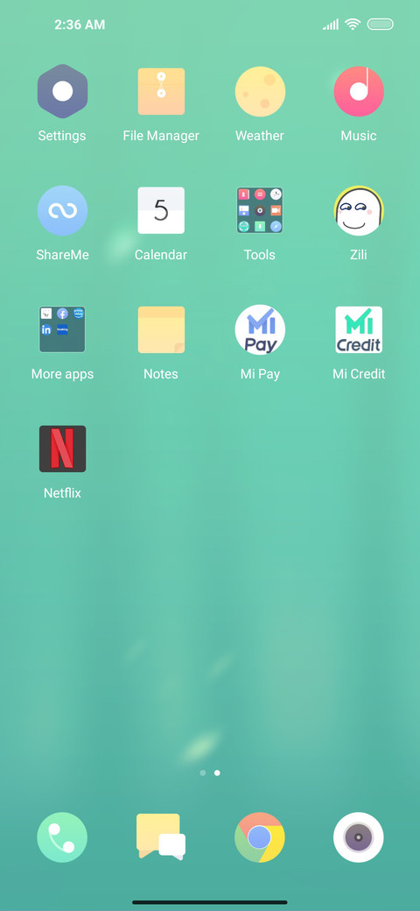
Task: Launch ShareMe app
Action: [63, 210]
